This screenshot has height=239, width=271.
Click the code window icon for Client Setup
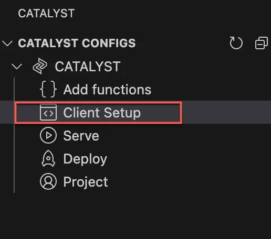click(48, 113)
